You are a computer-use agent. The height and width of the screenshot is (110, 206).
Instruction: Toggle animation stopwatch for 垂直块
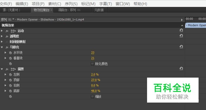point(10,58)
